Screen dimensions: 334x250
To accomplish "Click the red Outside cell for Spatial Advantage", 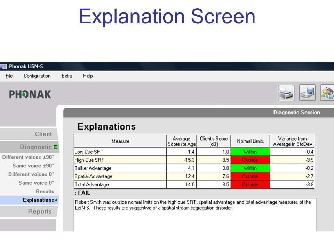I will coord(250,176).
